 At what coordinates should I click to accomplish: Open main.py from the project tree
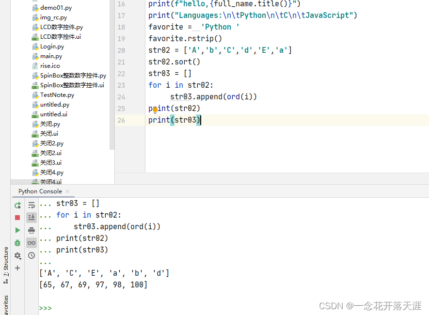tap(51, 56)
